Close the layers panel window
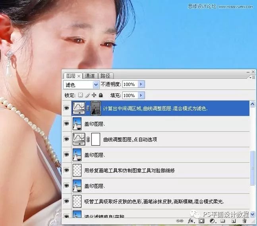This screenshot has width=257, height=226. (253, 72)
